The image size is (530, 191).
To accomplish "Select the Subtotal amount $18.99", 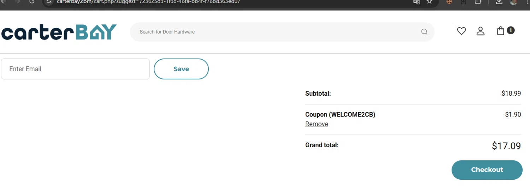I will (x=511, y=94).
